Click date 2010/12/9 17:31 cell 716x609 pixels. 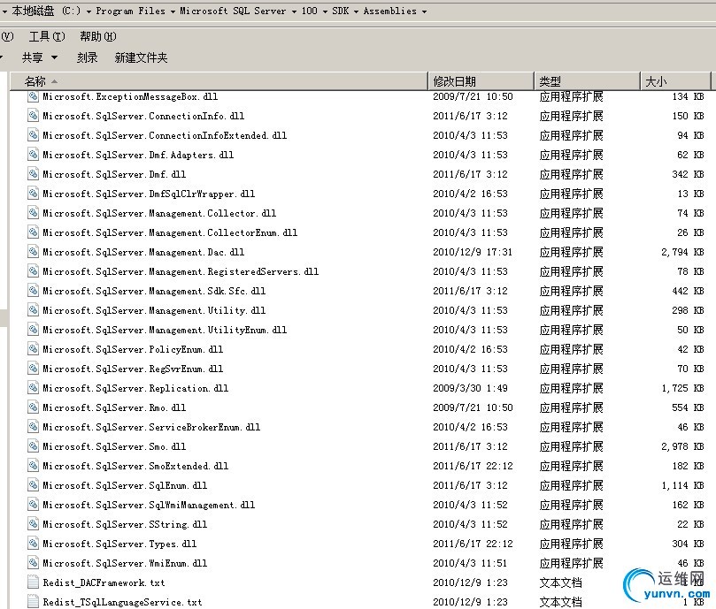[473, 252]
